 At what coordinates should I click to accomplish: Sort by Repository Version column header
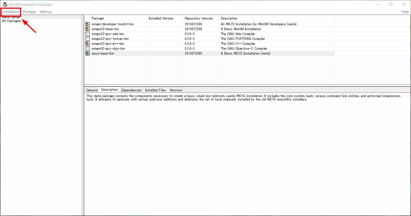tap(201, 18)
